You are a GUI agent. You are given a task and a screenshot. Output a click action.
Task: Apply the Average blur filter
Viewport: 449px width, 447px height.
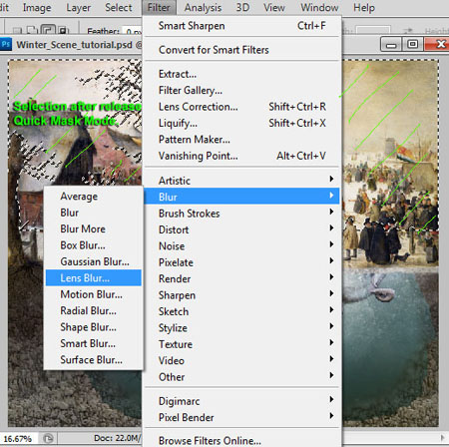click(x=94, y=197)
